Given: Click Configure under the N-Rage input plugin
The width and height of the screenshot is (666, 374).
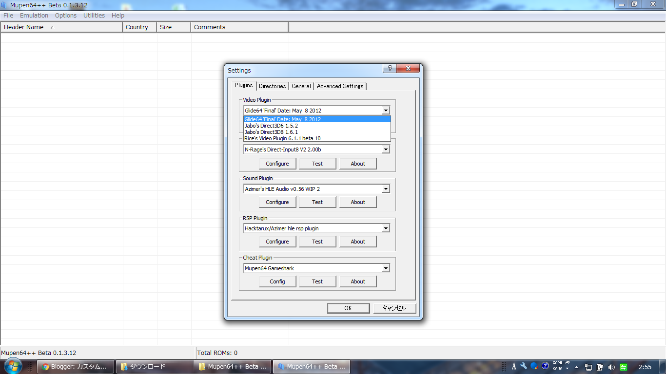Looking at the screenshot, I should (277, 164).
